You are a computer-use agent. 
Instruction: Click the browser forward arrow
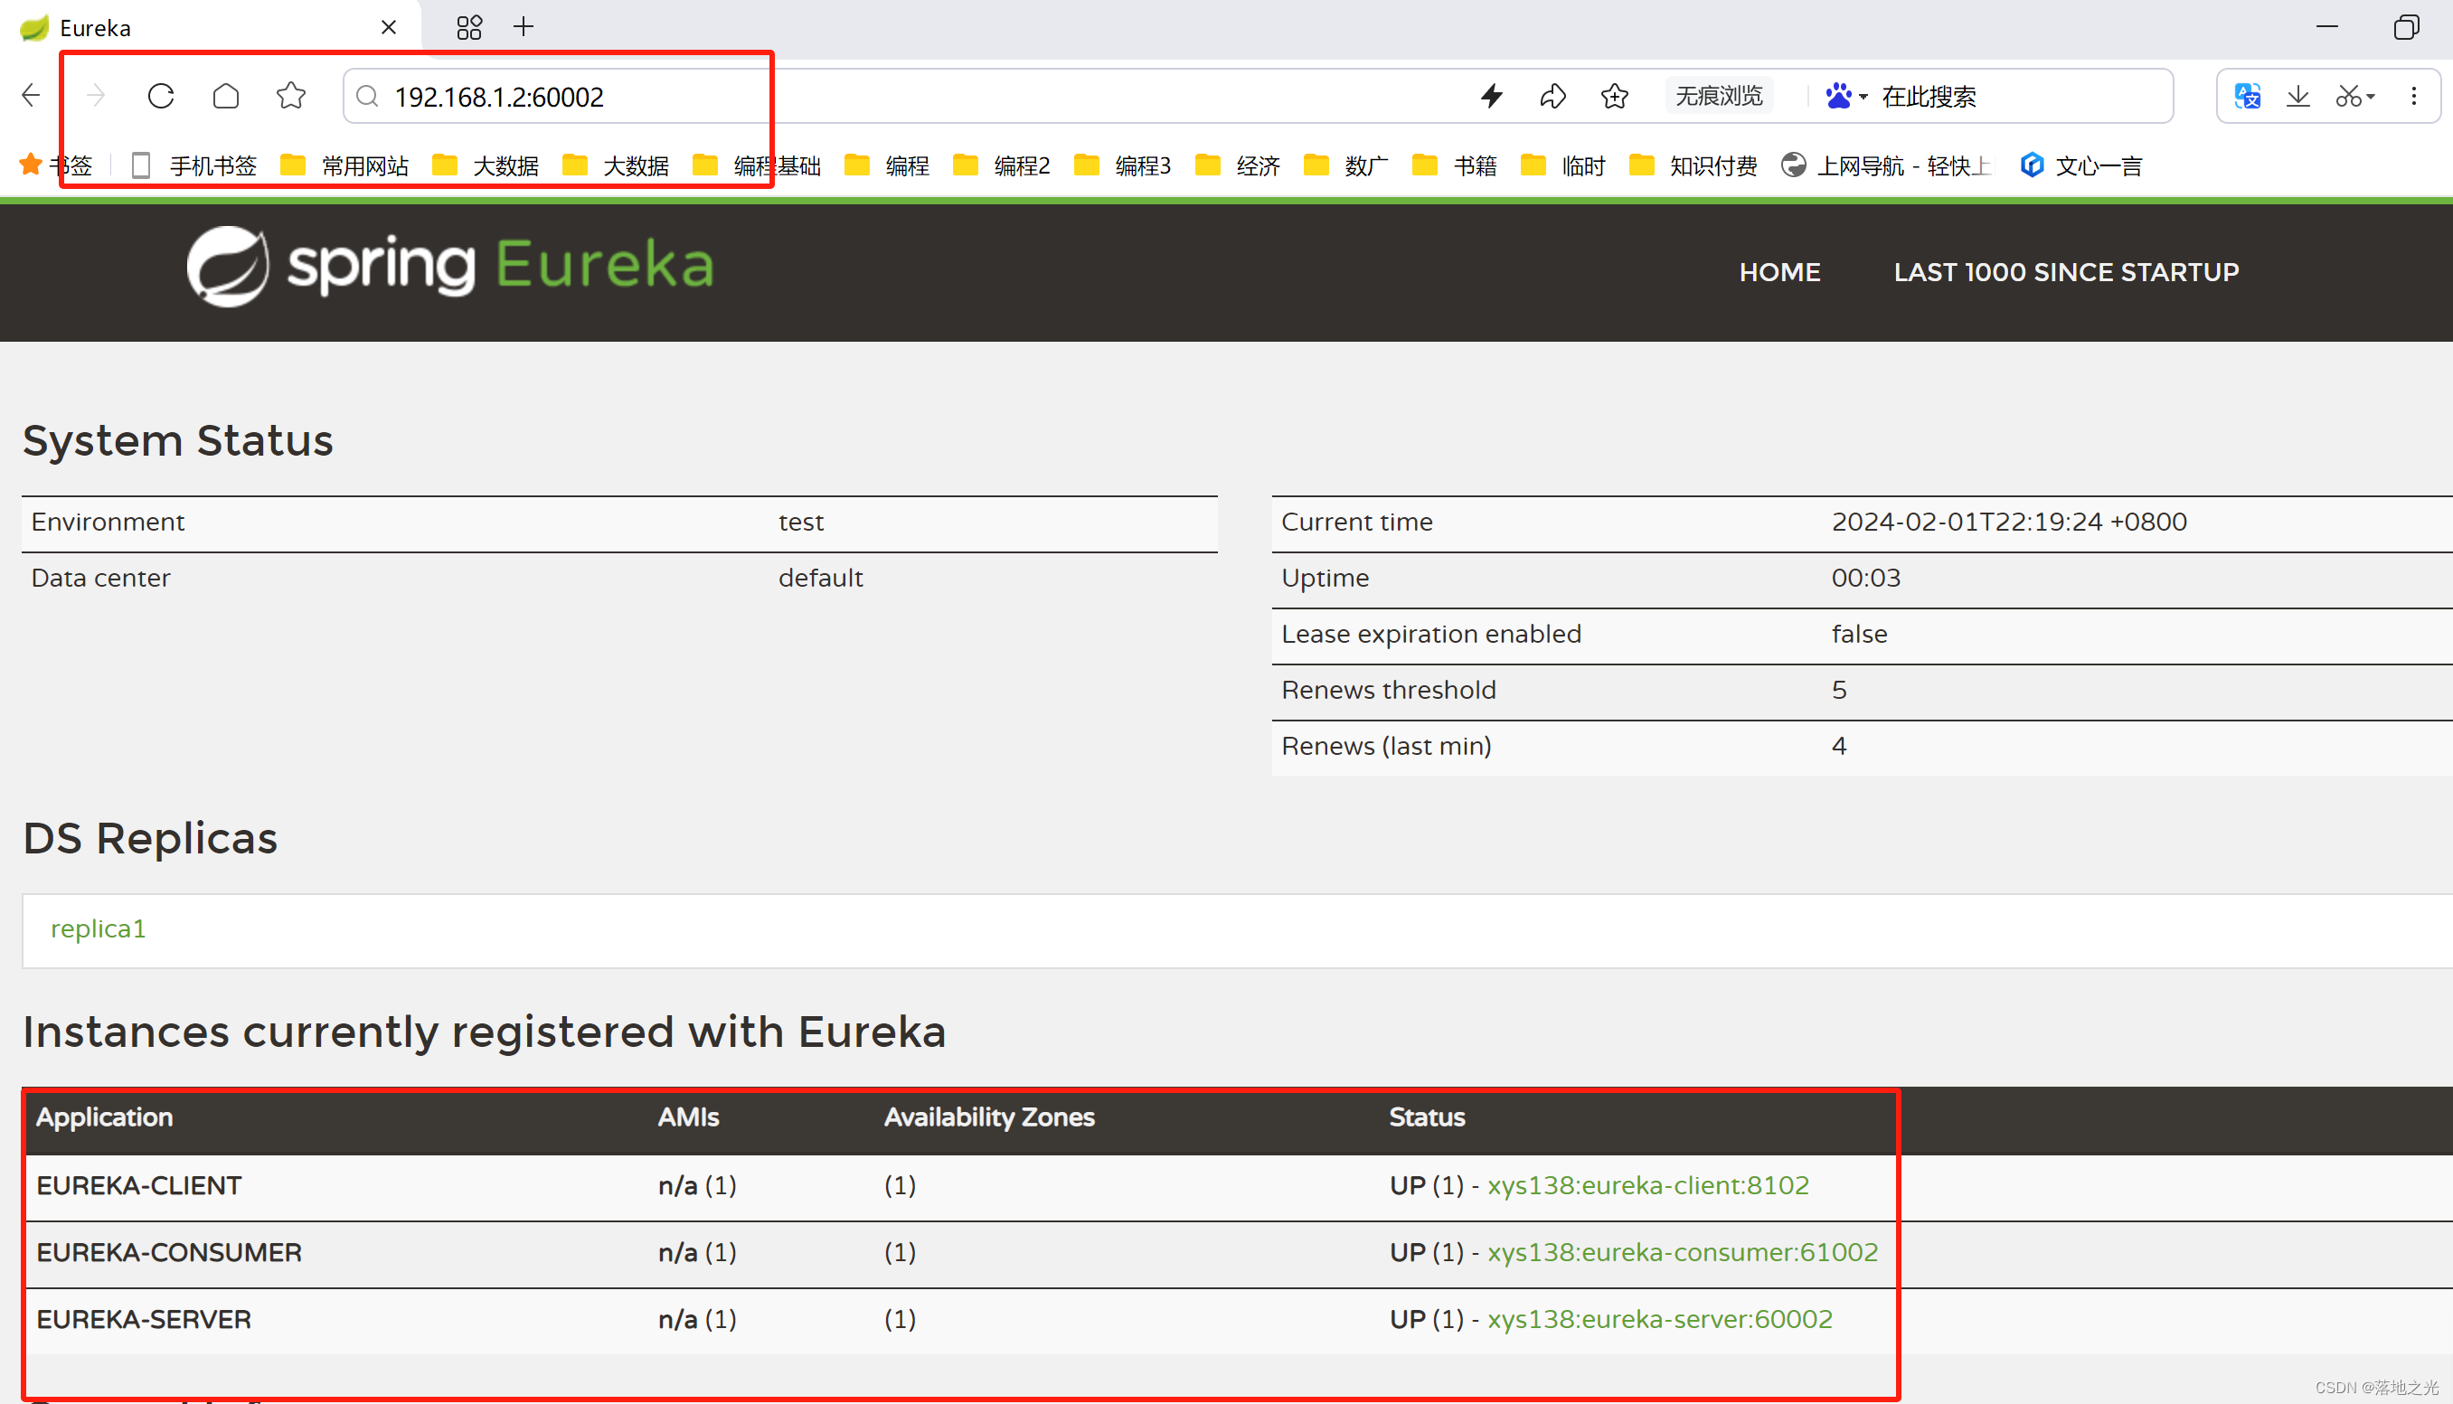tap(96, 96)
